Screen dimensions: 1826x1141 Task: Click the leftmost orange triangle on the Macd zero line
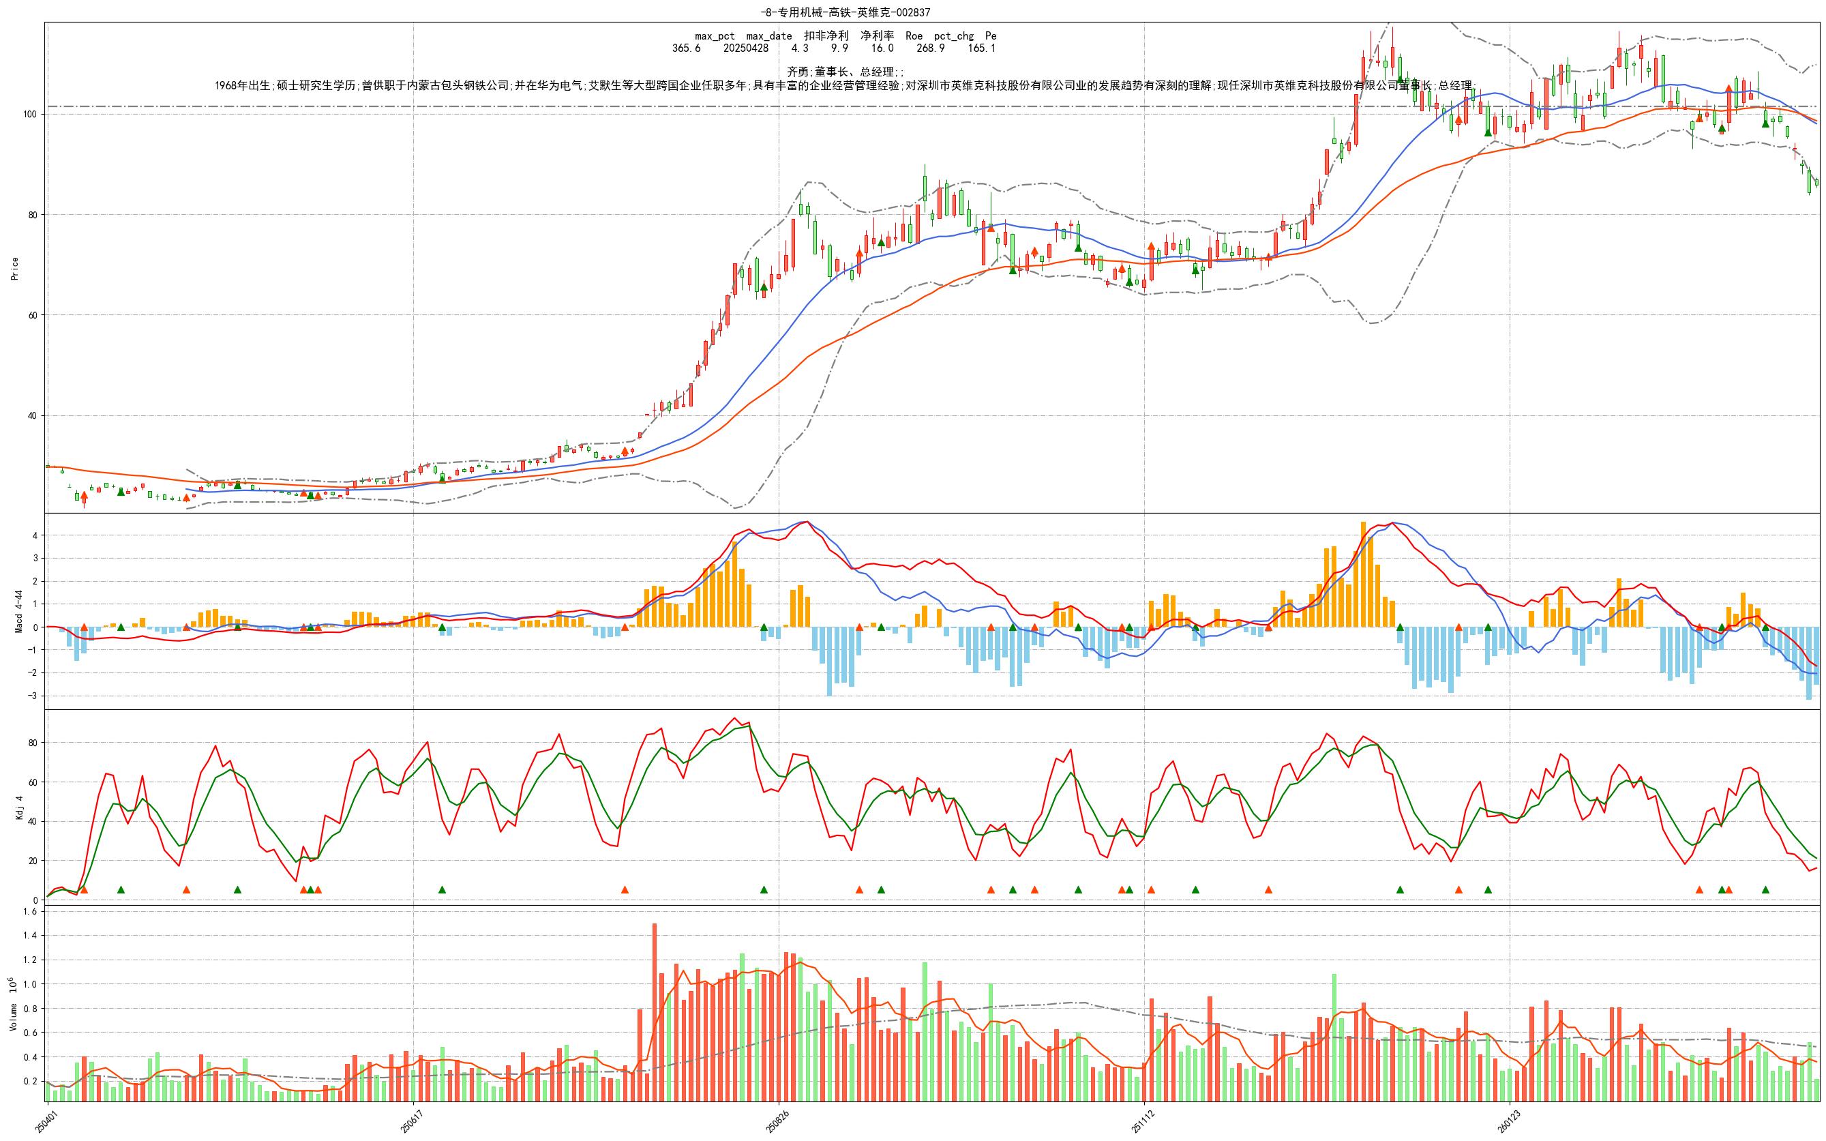click(x=84, y=627)
